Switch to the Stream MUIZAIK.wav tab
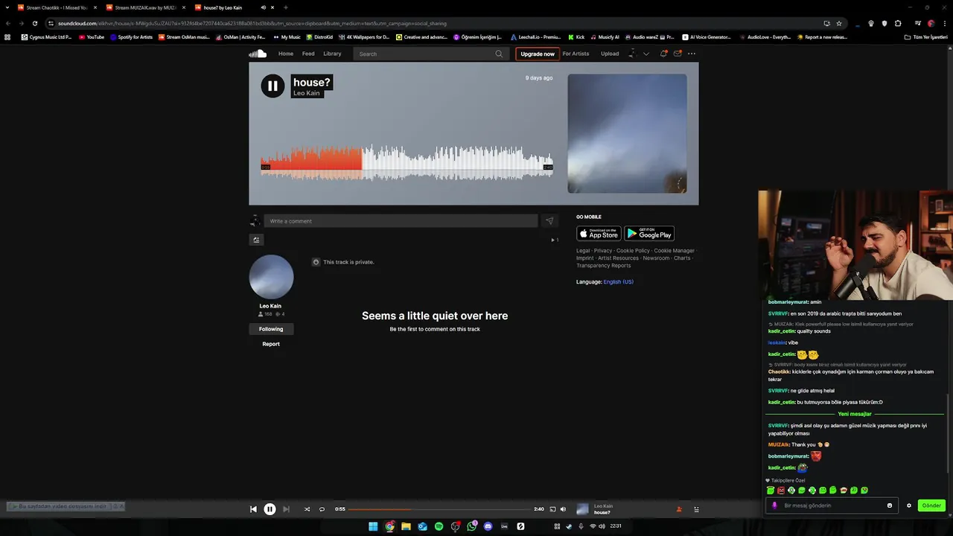Screen dimensions: 953x536 pyautogui.click(x=145, y=7)
